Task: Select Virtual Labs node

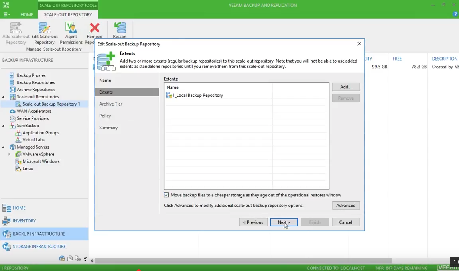Action: coord(33,140)
